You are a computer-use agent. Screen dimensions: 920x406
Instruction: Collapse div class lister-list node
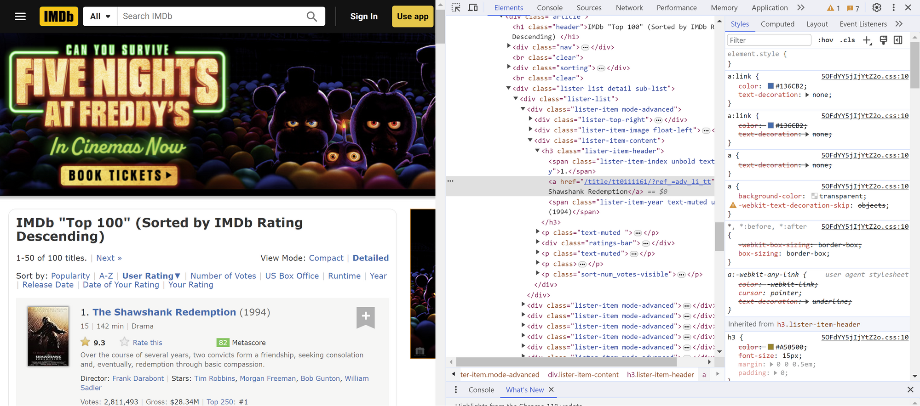(516, 99)
